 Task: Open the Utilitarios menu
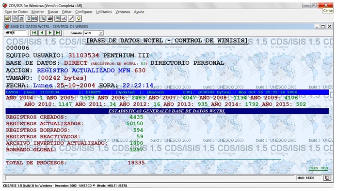[104, 12]
